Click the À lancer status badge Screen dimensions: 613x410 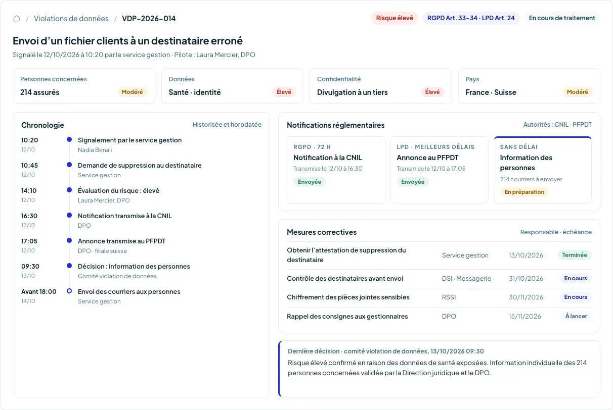tap(576, 317)
